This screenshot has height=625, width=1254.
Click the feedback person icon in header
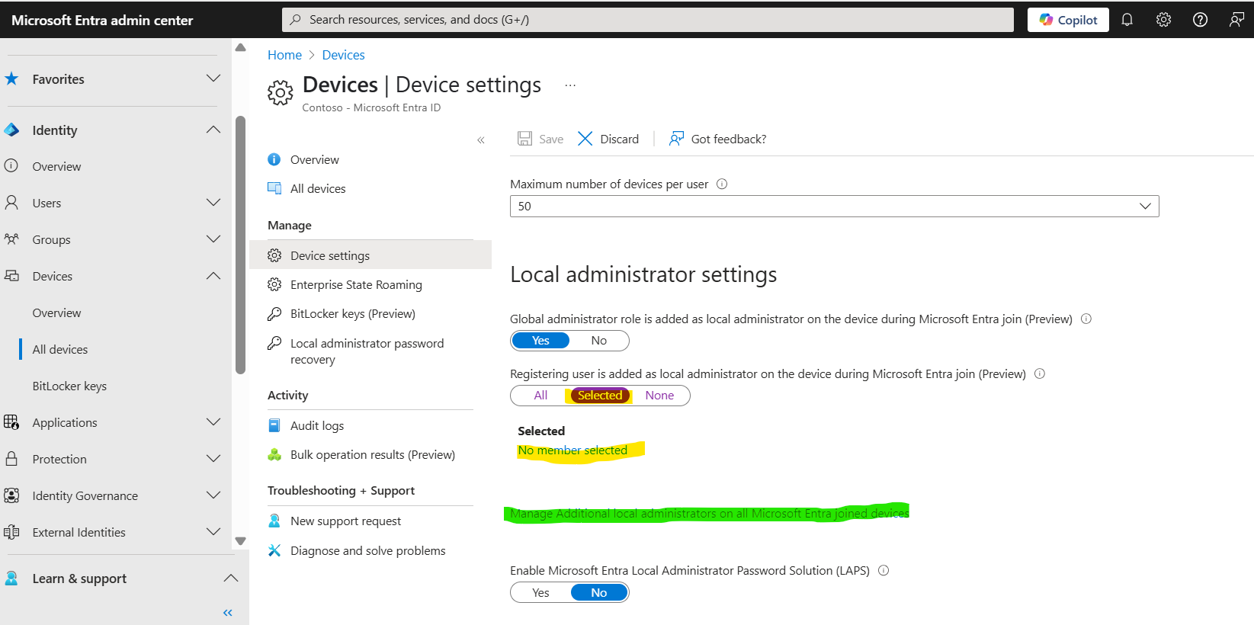click(x=1236, y=20)
